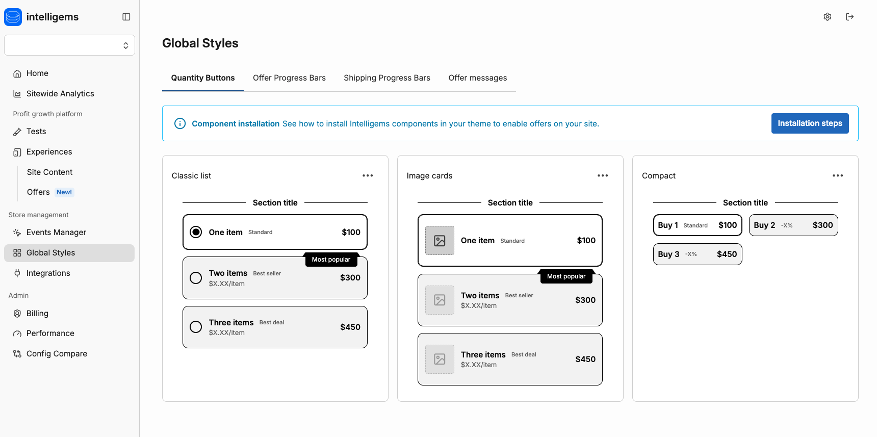Open Sitewide Analytics chart icon

(17, 94)
